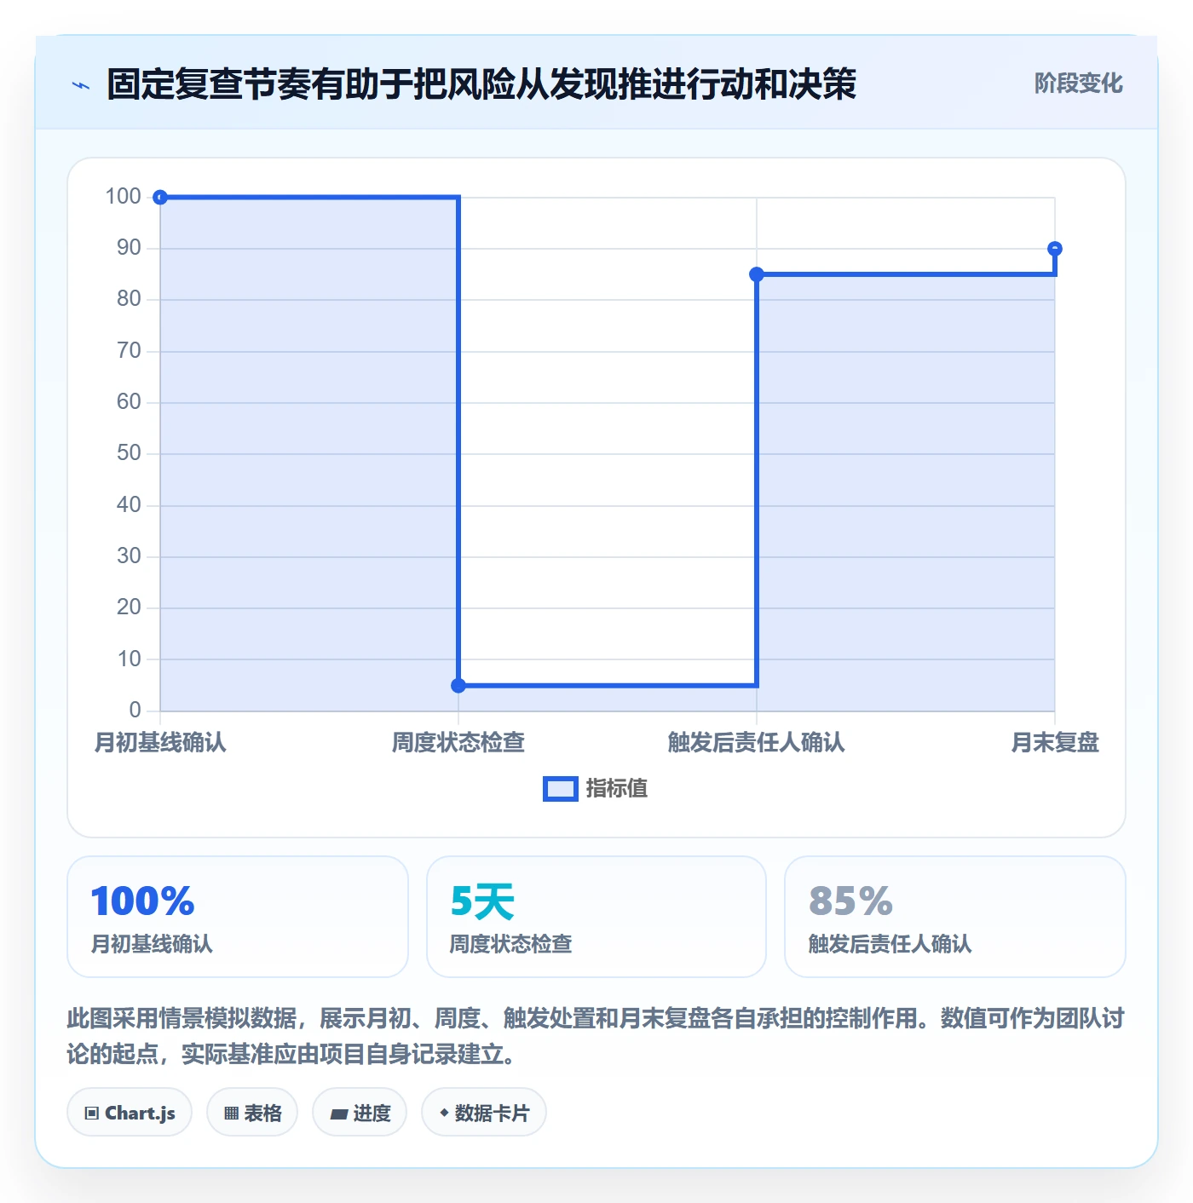Select the data point at 触发后责任人确认 (85)
This screenshot has height=1203, width=1193.
click(757, 274)
